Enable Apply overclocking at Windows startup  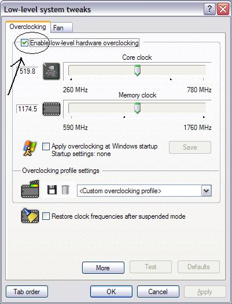click(x=46, y=147)
